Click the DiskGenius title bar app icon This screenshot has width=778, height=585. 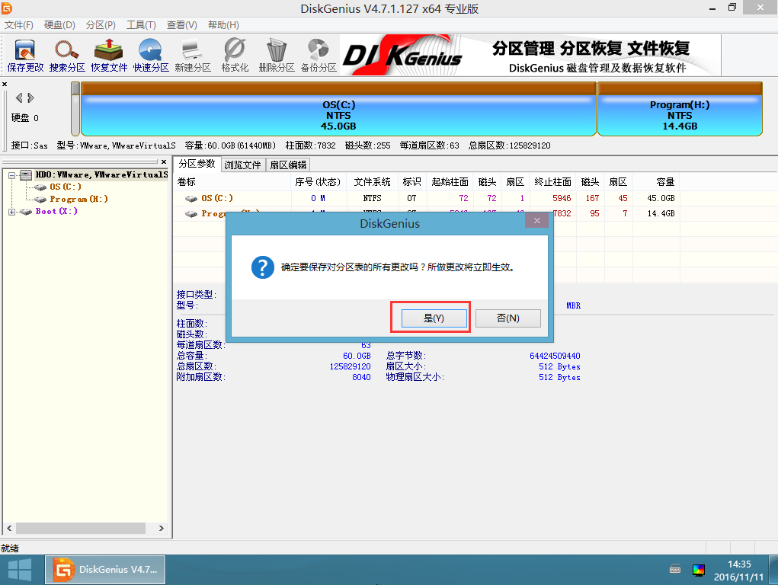(x=6, y=8)
